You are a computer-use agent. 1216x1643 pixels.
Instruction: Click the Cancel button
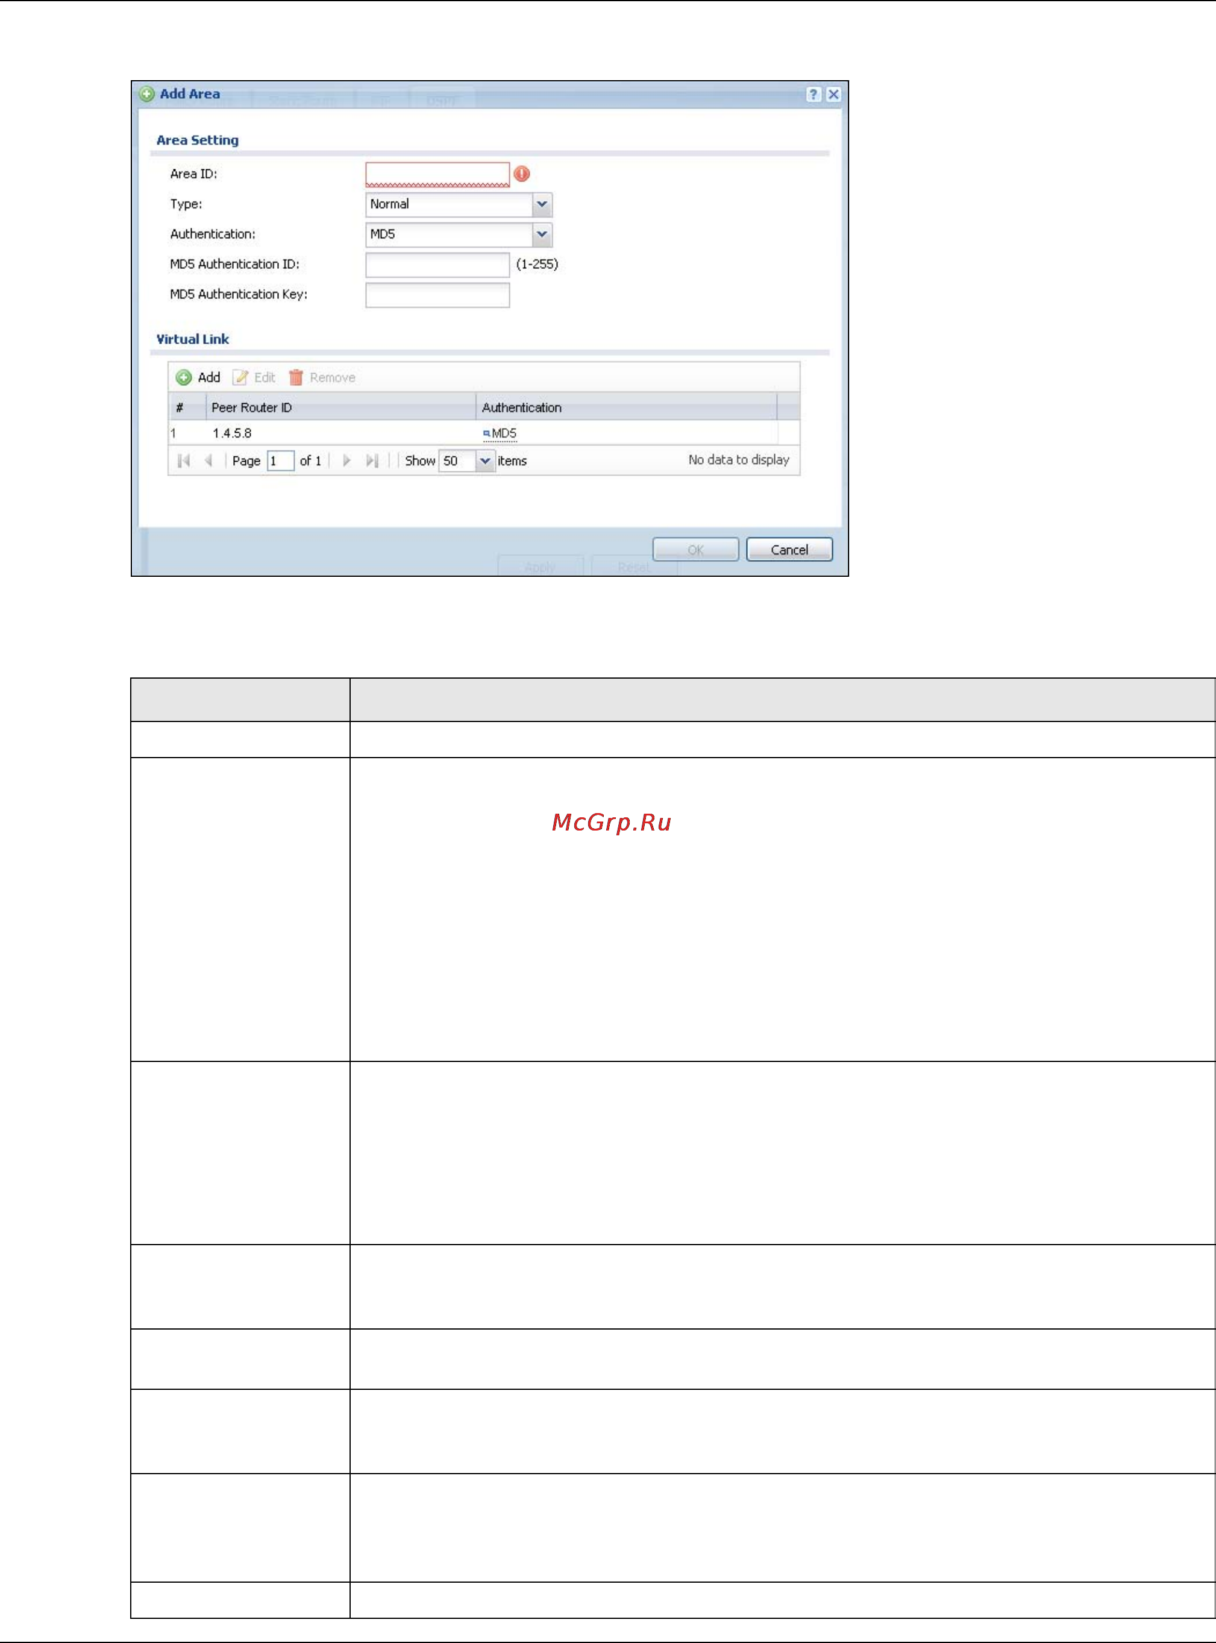789,550
